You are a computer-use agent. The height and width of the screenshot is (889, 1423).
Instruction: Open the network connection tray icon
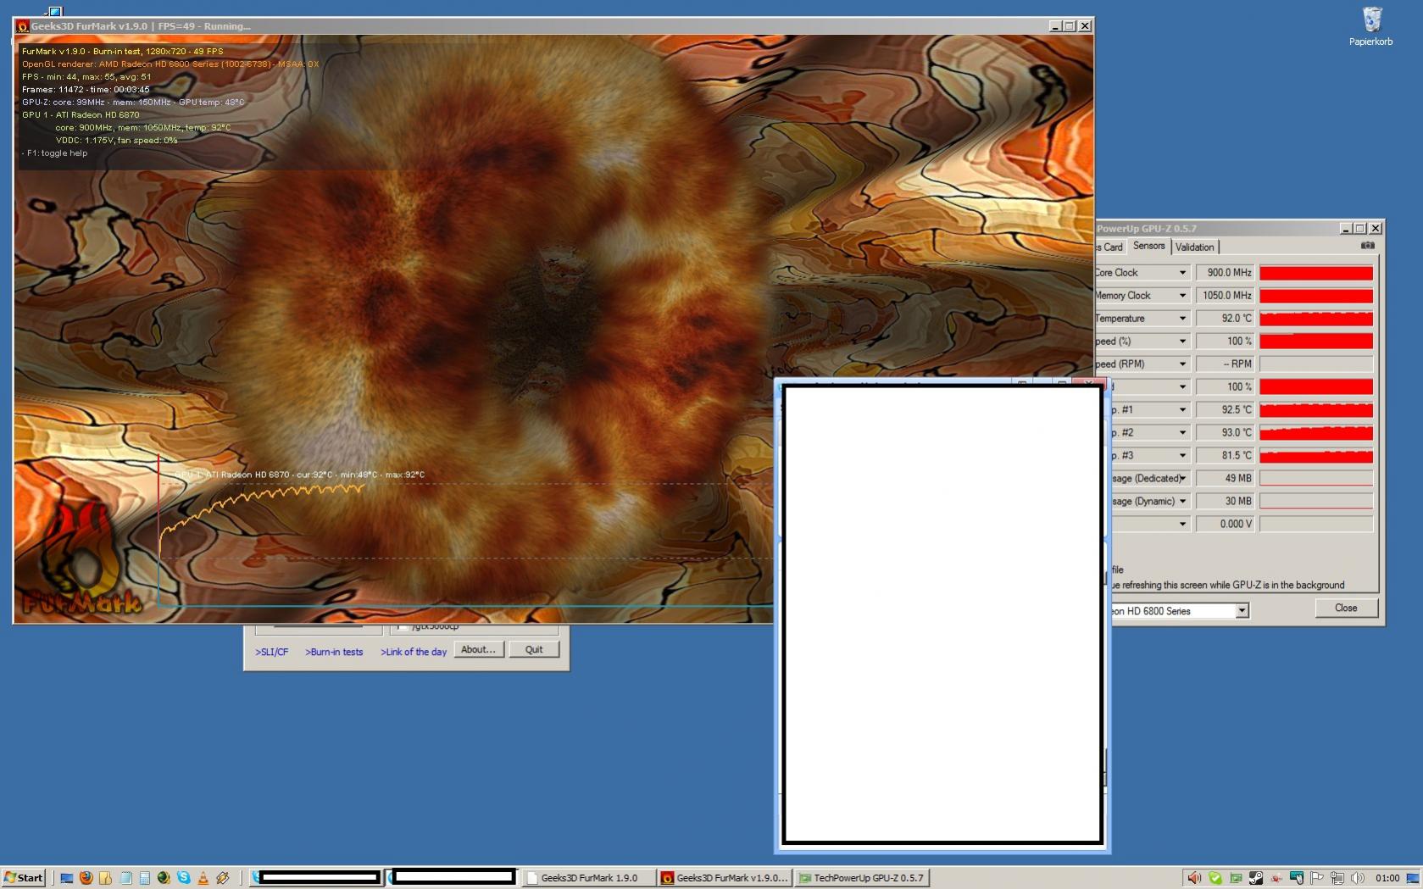pyautogui.click(x=1337, y=878)
